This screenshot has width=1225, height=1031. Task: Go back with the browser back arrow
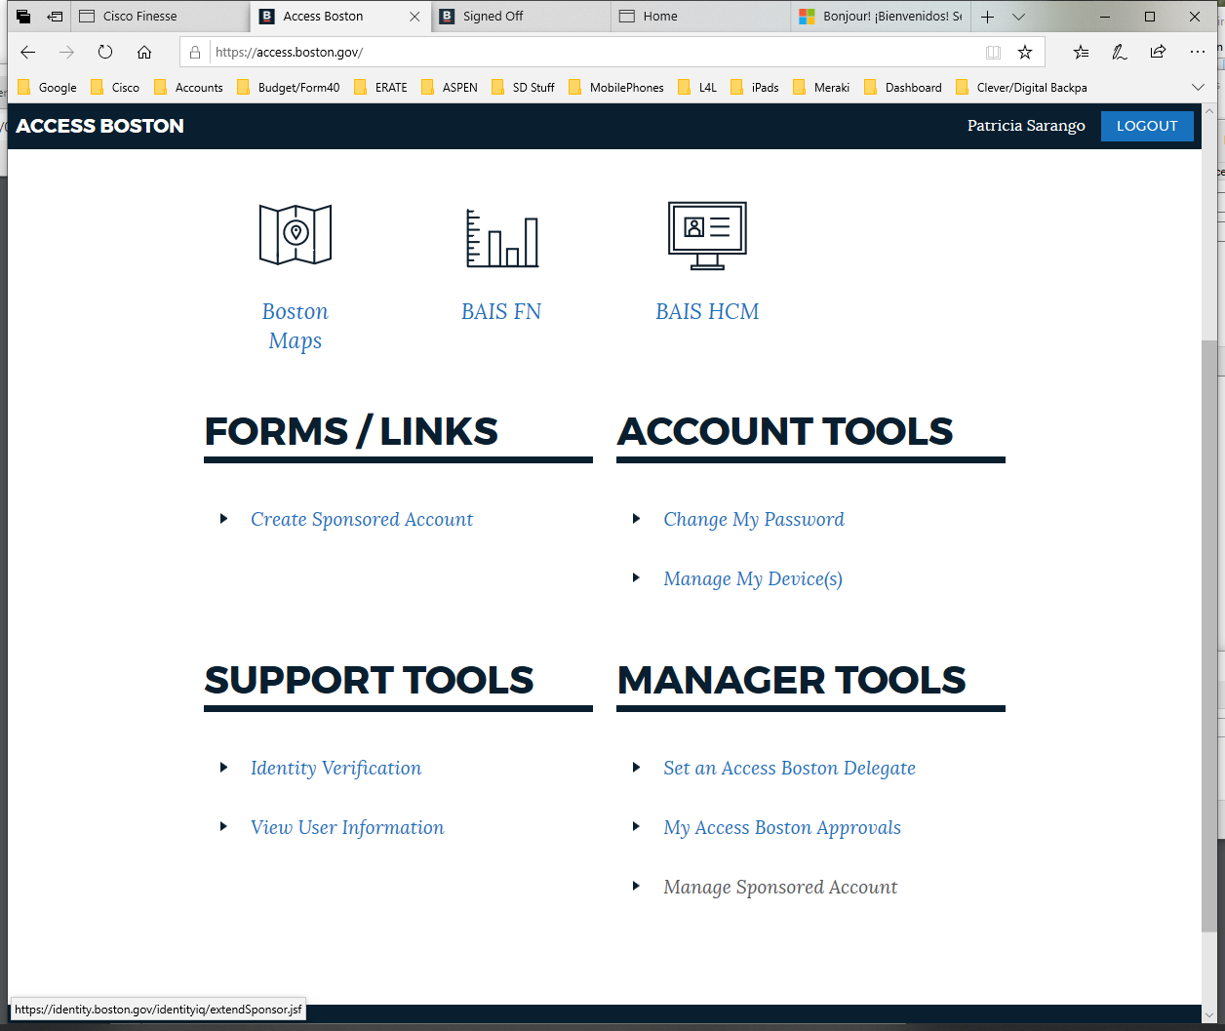click(x=28, y=52)
